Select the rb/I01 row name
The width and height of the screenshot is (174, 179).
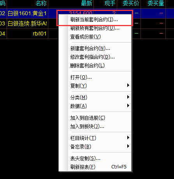[x=40, y=34]
